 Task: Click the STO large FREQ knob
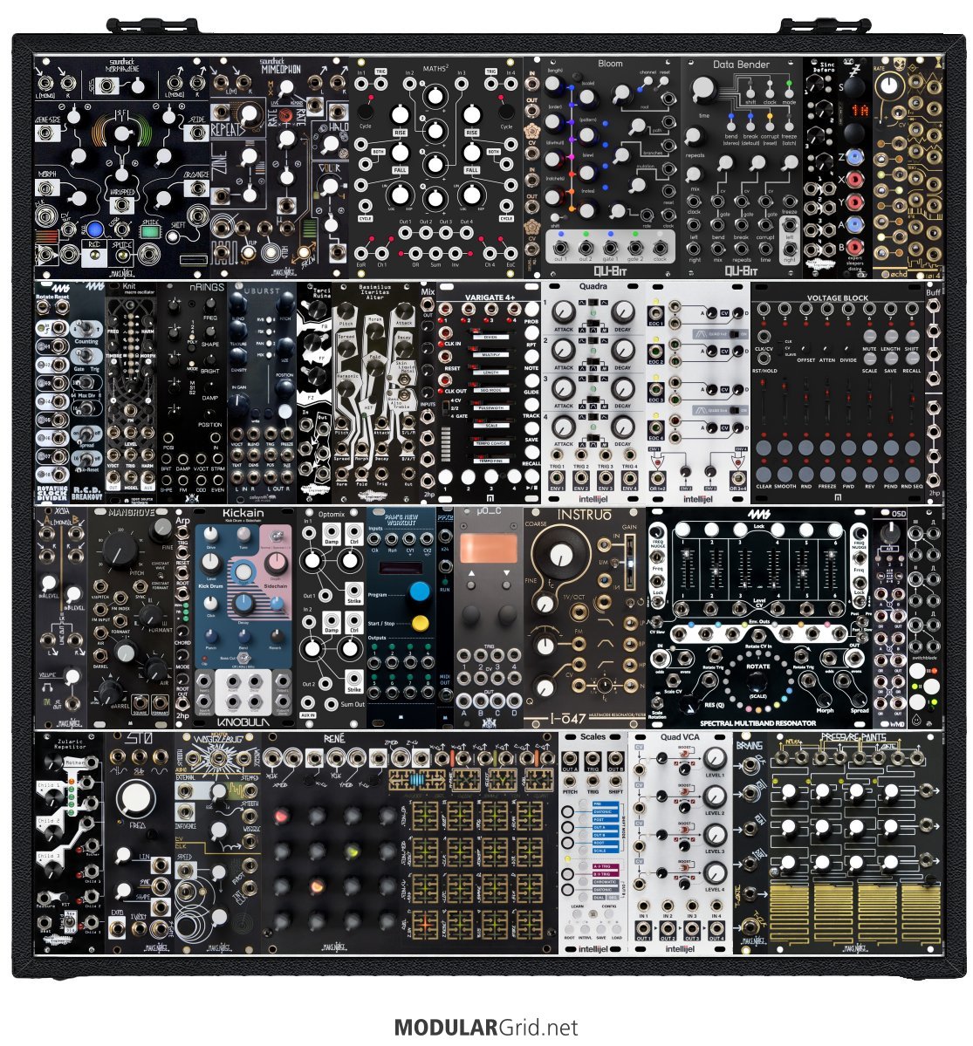point(136,798)
